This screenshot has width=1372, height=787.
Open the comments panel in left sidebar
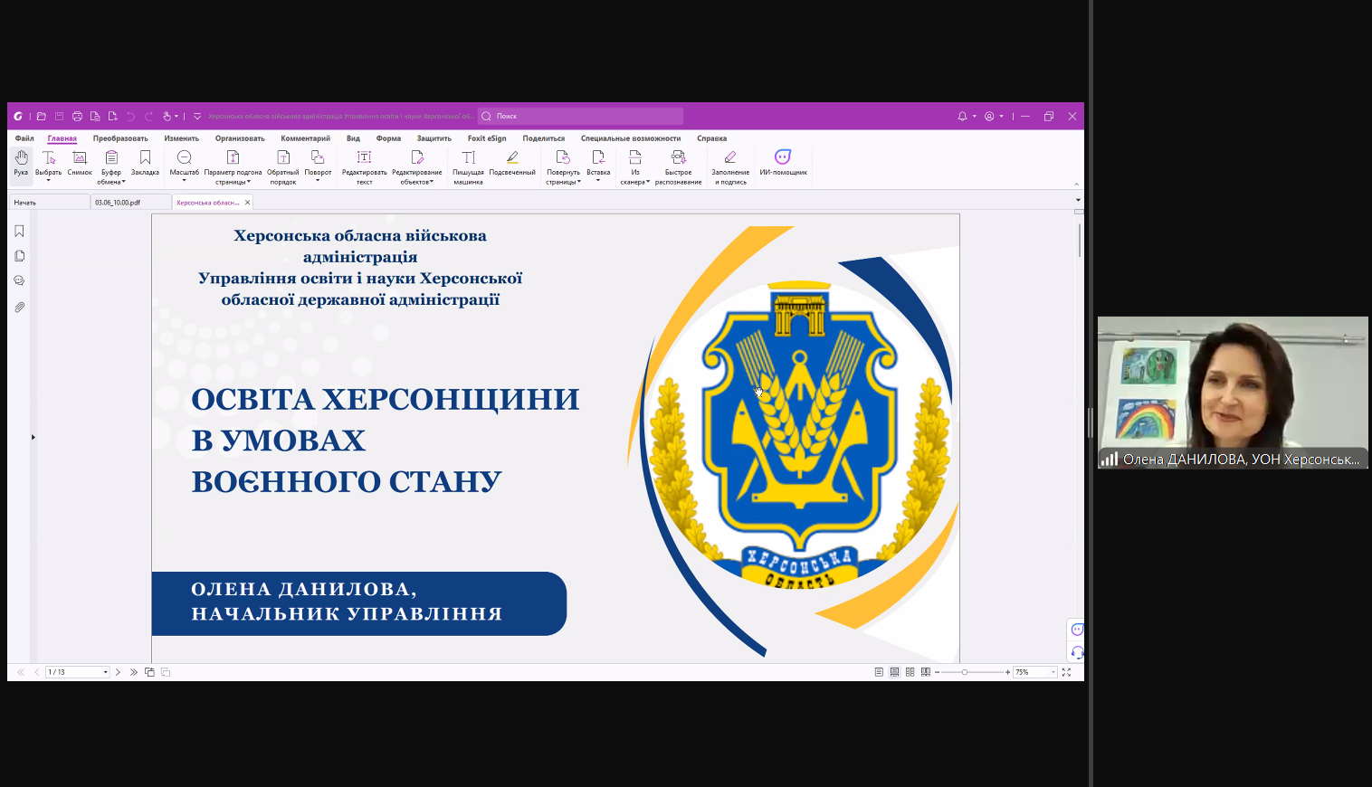click(19, 281)
